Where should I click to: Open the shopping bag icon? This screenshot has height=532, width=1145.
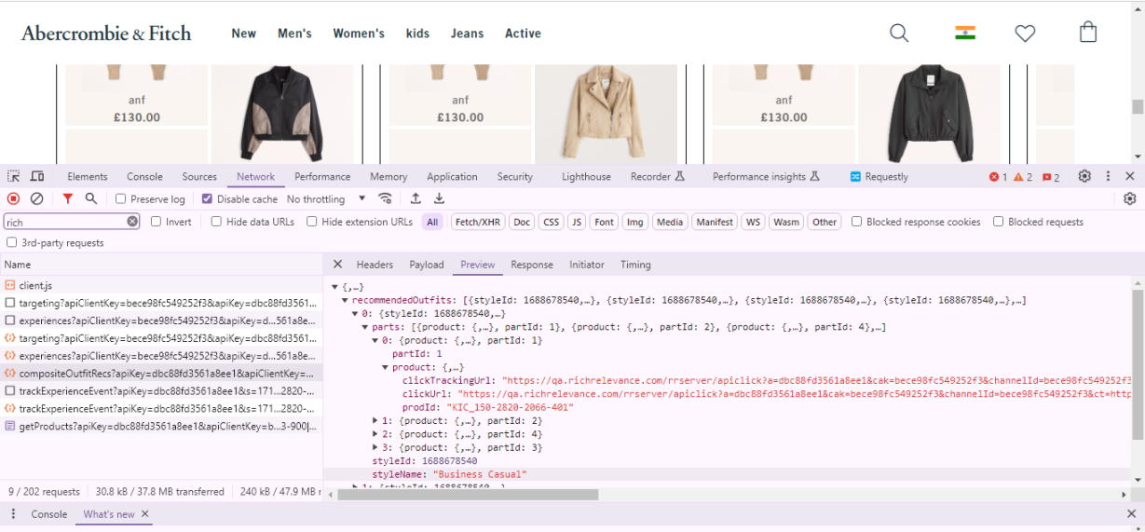(x=1088, y=33)
